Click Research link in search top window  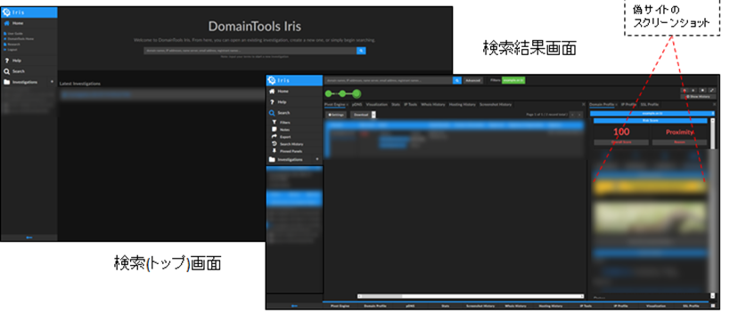coord(13,44)
